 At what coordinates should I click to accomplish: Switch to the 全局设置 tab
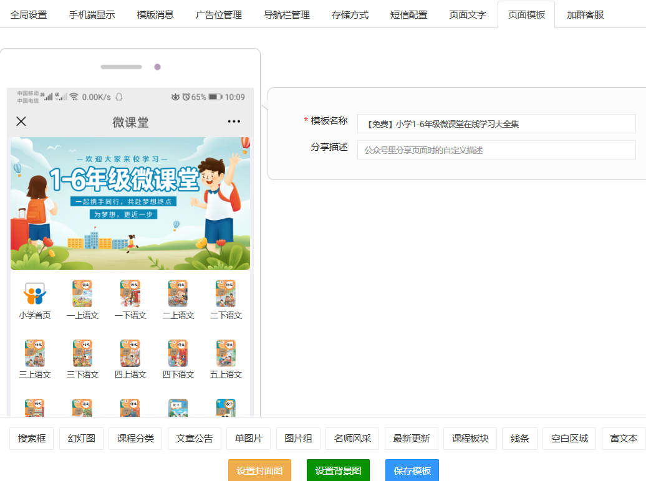[x=29, y=15]
